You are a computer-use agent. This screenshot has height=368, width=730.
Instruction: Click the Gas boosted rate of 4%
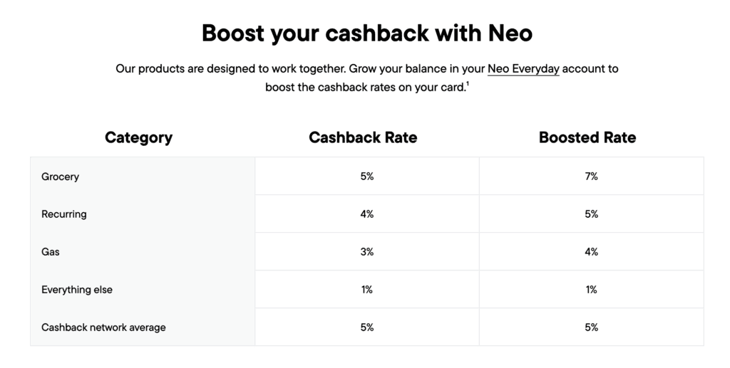tap(591, 252)
